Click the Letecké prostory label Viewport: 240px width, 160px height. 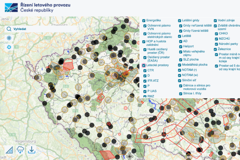(157, 65)
